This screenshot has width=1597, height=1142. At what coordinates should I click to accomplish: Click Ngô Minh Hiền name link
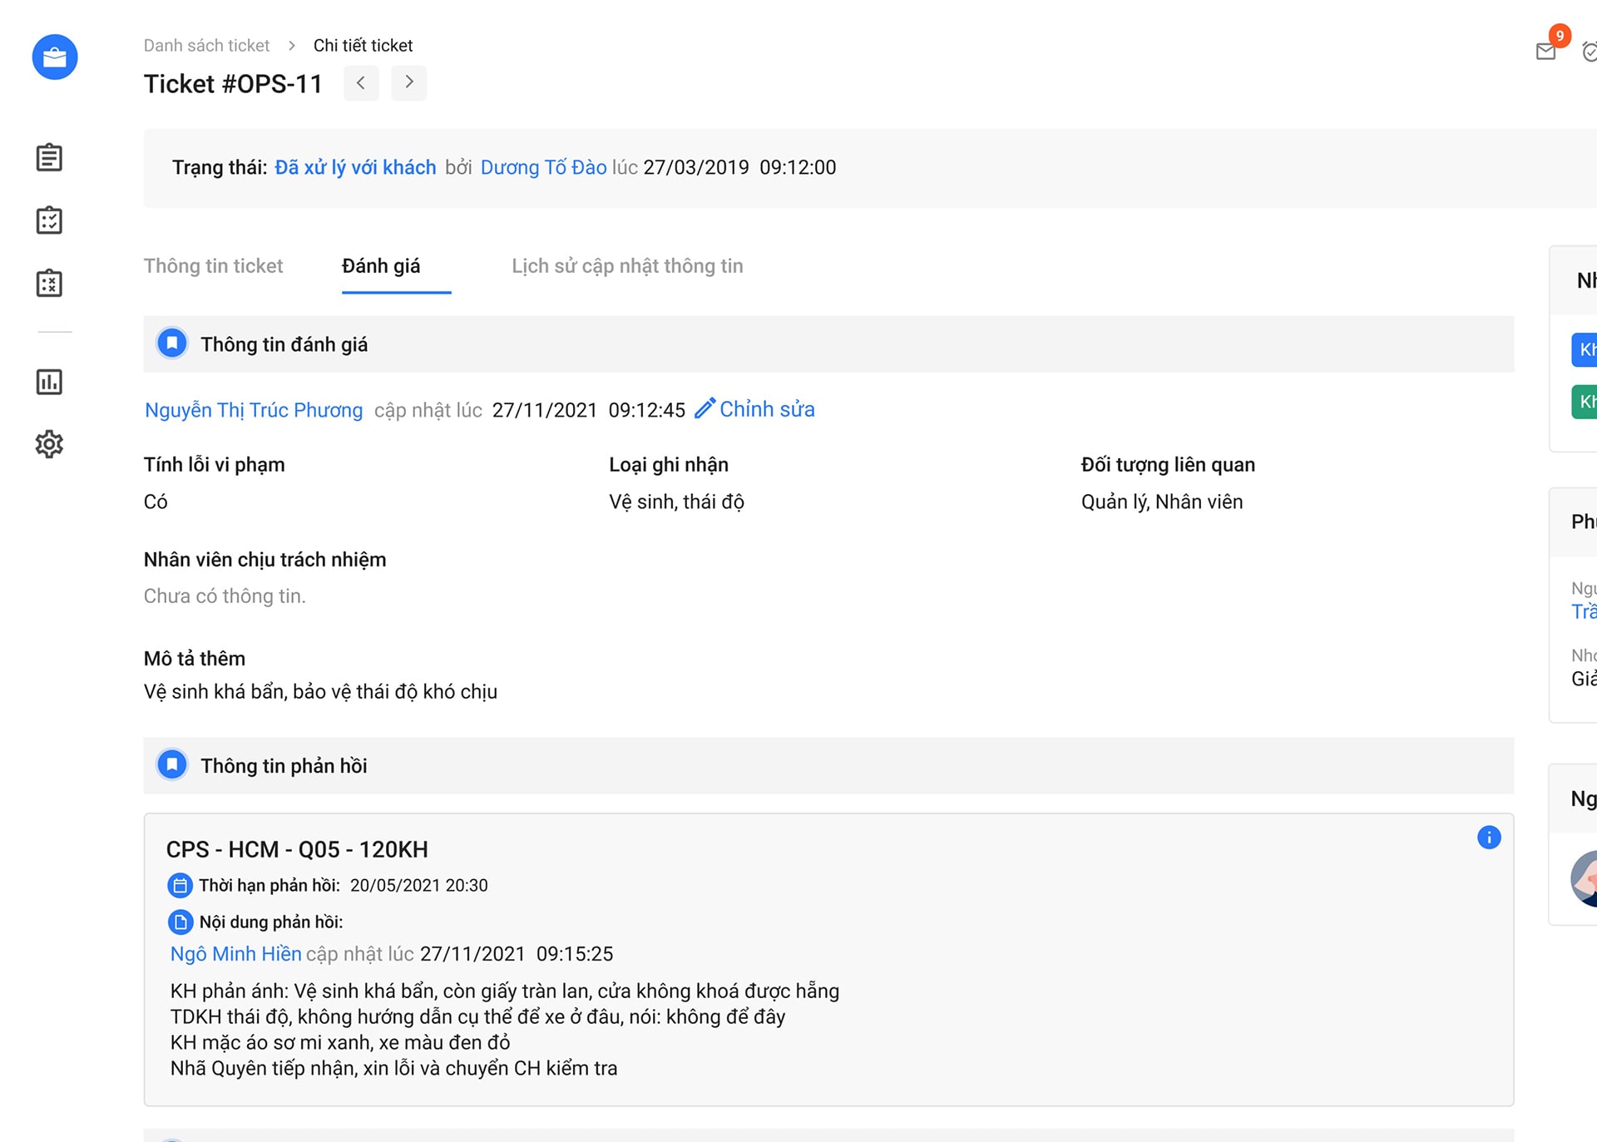click(235, 954)
